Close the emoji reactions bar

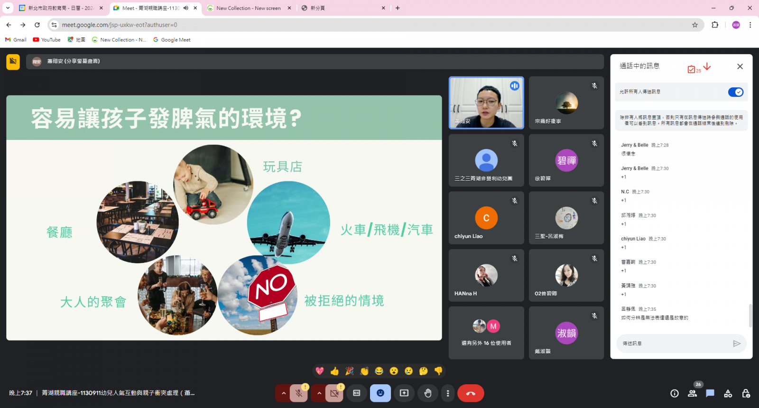tap(380, 393)
